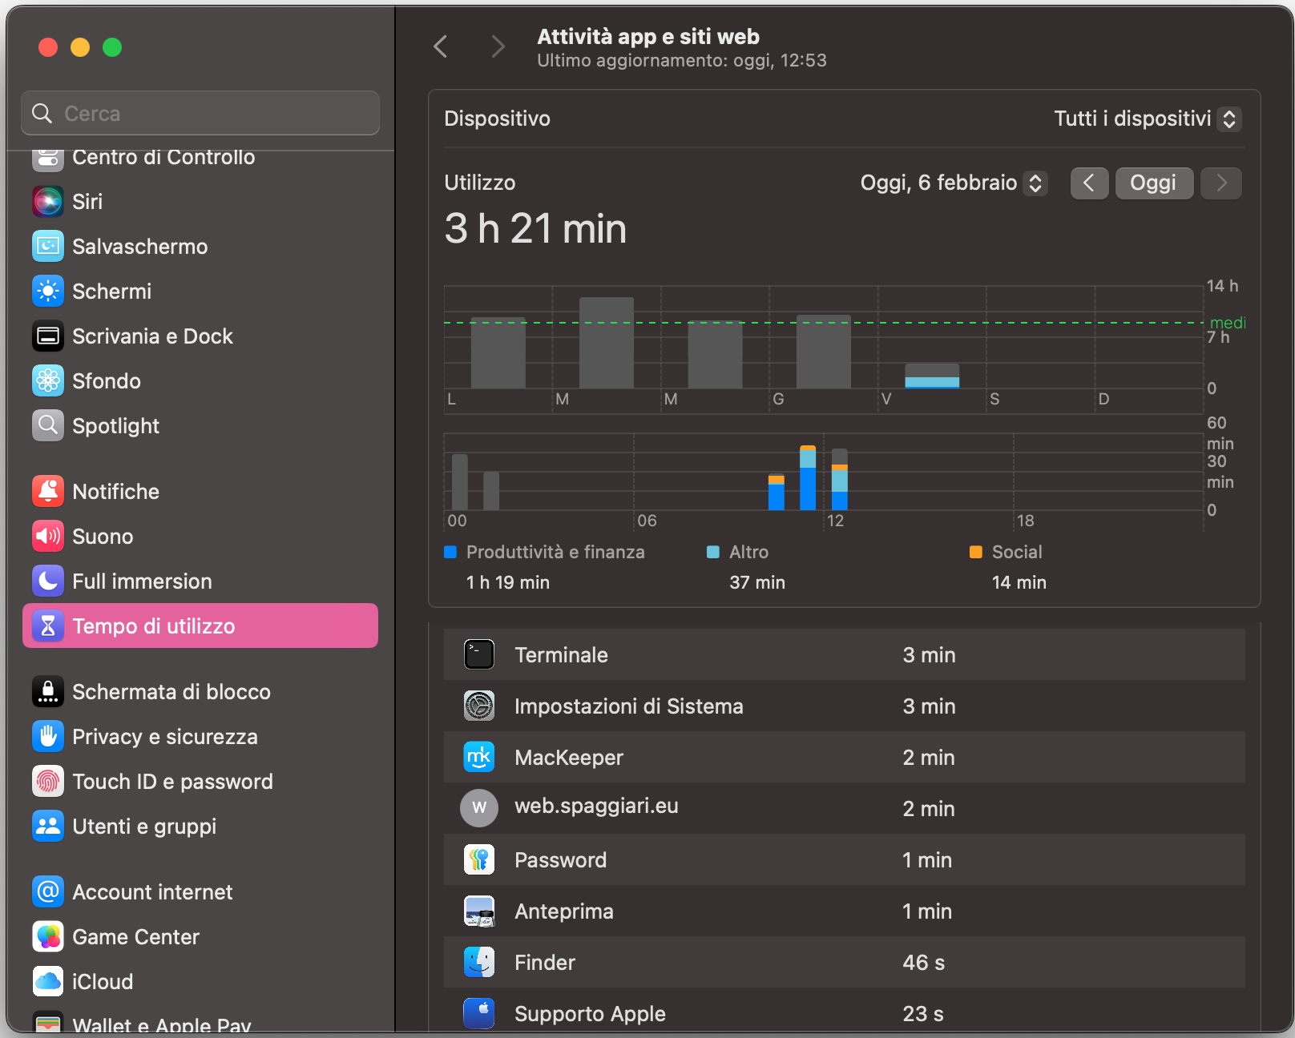Select the Finder icon in the app list
The width and height of the screenshot is (1295, 1038).
click(x=478, y=962)
